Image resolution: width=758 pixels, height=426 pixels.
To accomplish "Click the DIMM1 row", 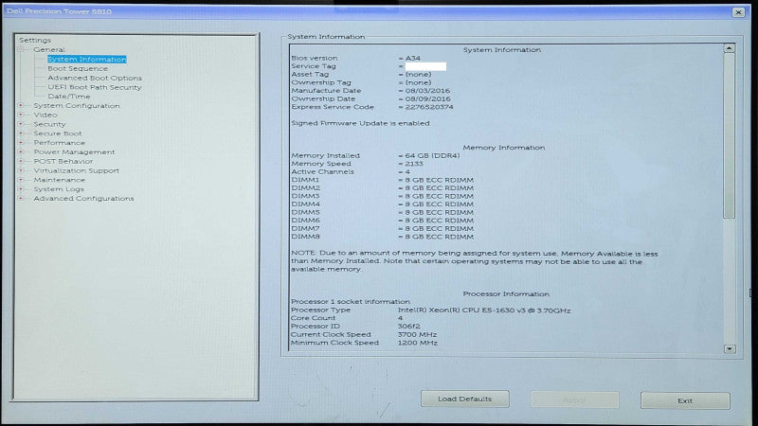I will click(x=383, y=180).
